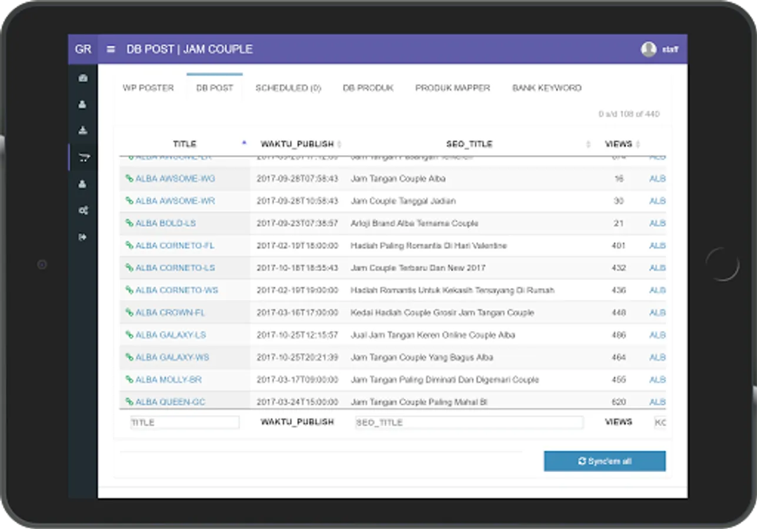Click the Sync'em all button

coord(605,461)
